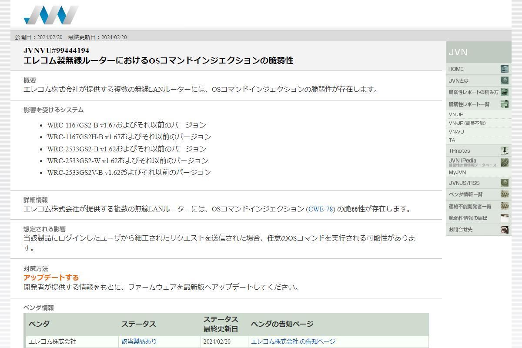Click the 対策方法 section heading
Viewport: 522px width, 348px height.
(36, 269)
